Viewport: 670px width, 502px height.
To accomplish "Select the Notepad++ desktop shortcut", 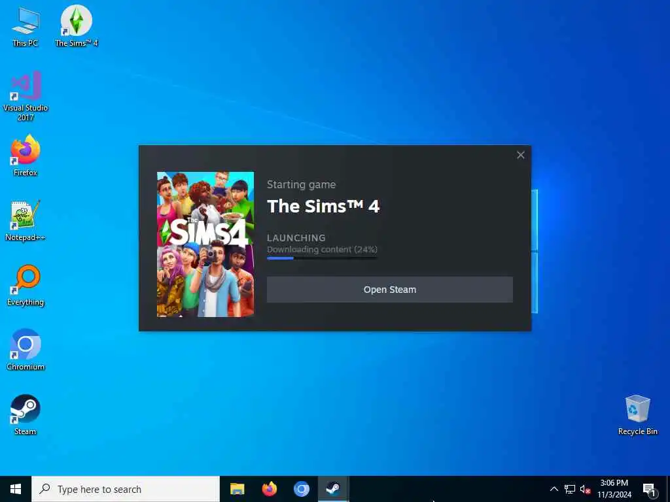I will (26, 221).
